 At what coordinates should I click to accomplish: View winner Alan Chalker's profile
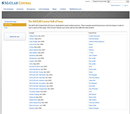click(x=93, y=55)
